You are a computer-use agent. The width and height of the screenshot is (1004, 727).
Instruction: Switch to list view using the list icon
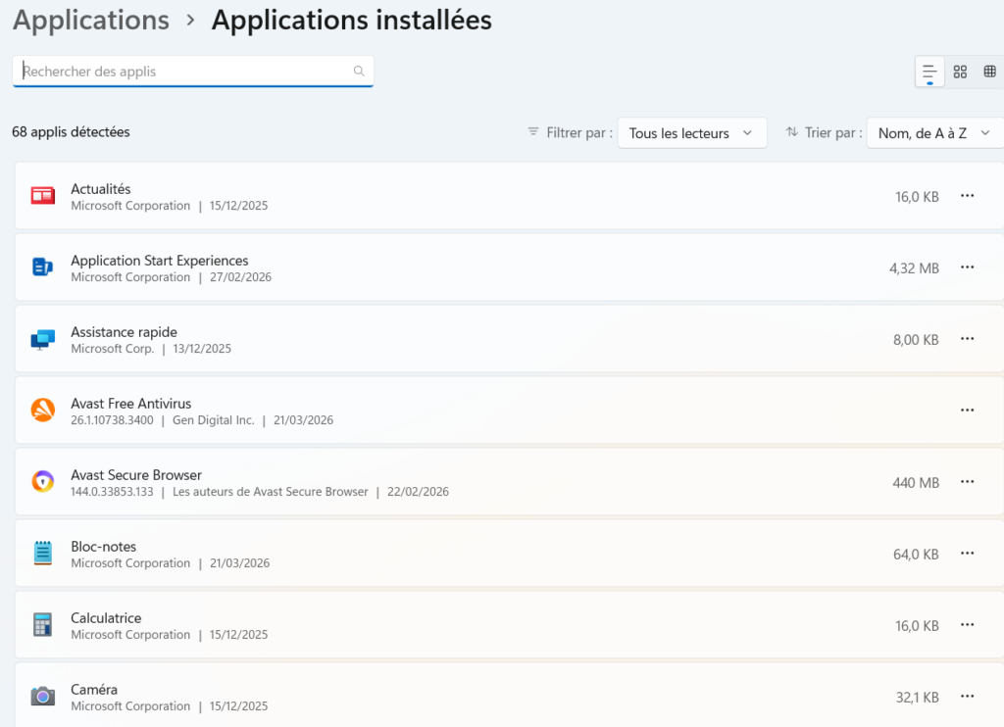(929, 71)
